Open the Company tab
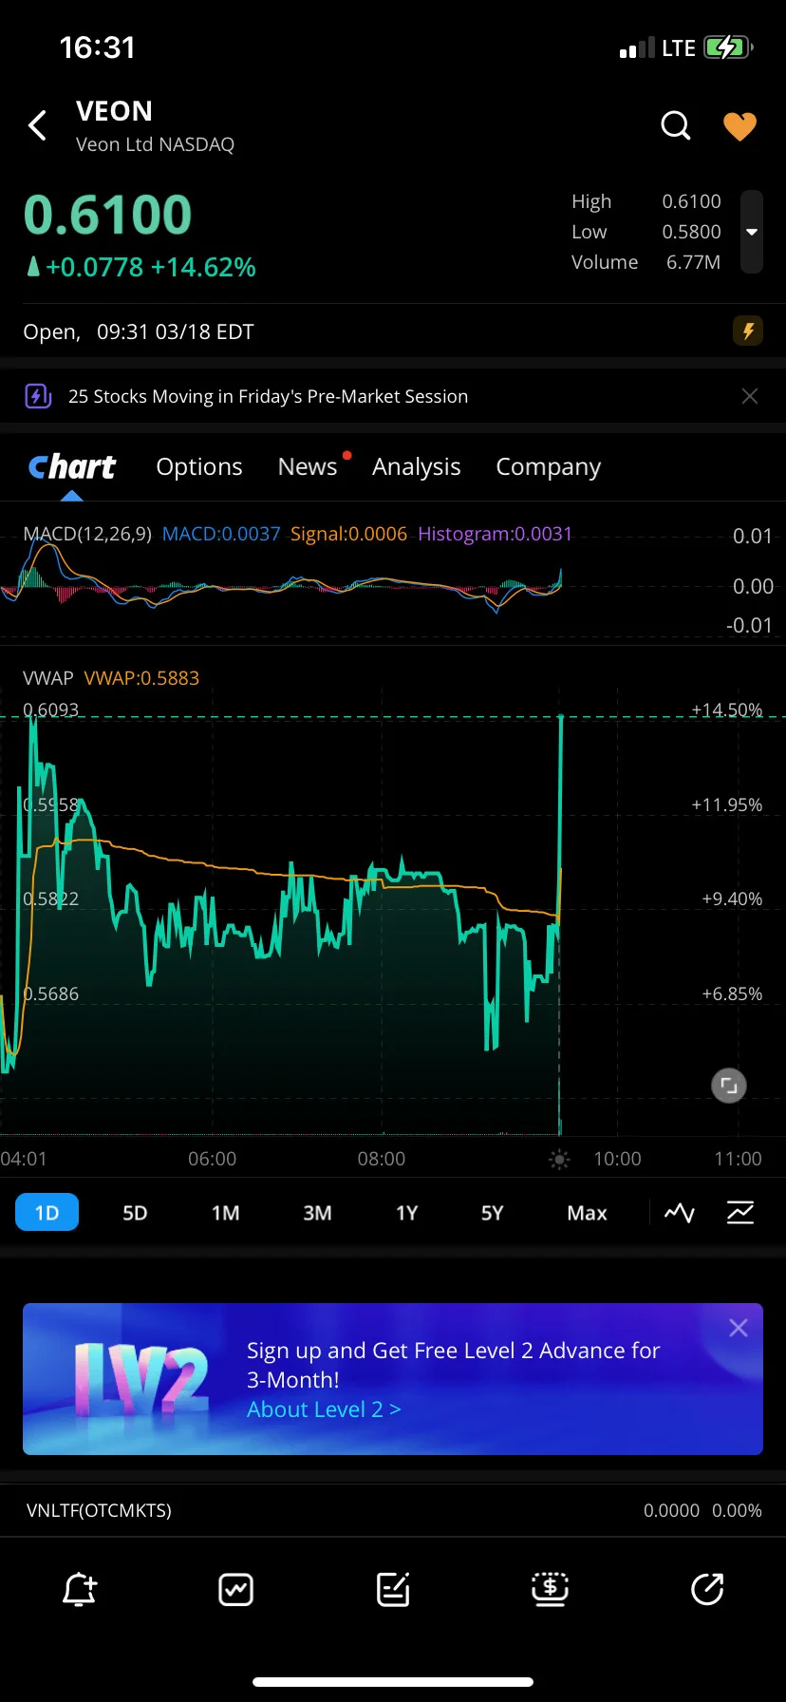The height and width of the screenshot is (1702, 786). [x=549, y=466]
